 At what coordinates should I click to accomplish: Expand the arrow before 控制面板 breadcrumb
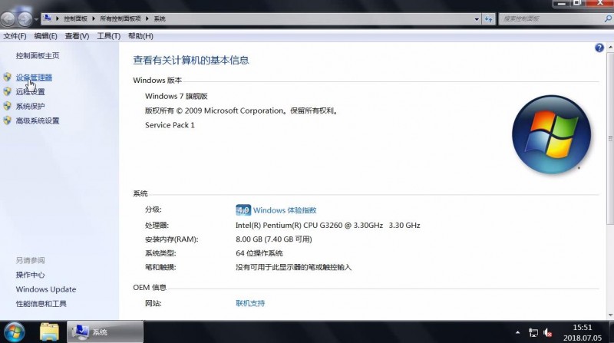pyautogui.click(x=58, y=18)
